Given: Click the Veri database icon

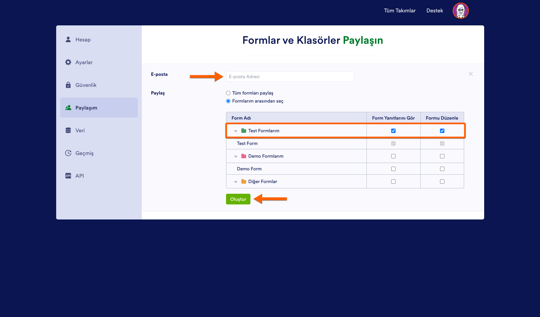Looking at the screenshot, I should point(68,130).
